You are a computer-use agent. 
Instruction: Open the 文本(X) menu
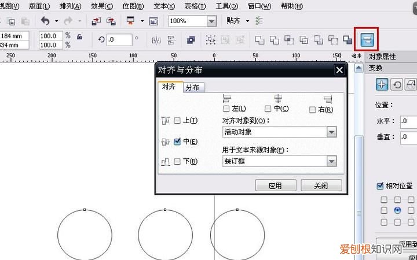164,6
